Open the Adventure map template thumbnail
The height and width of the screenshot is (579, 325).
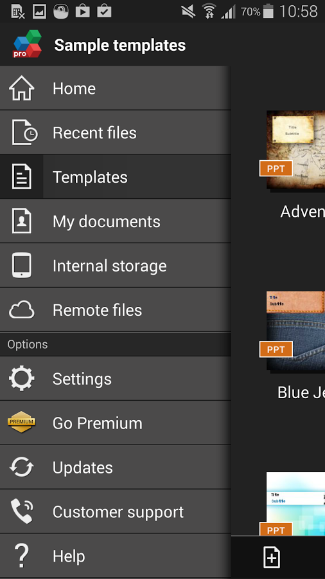(x=295, y=150)
